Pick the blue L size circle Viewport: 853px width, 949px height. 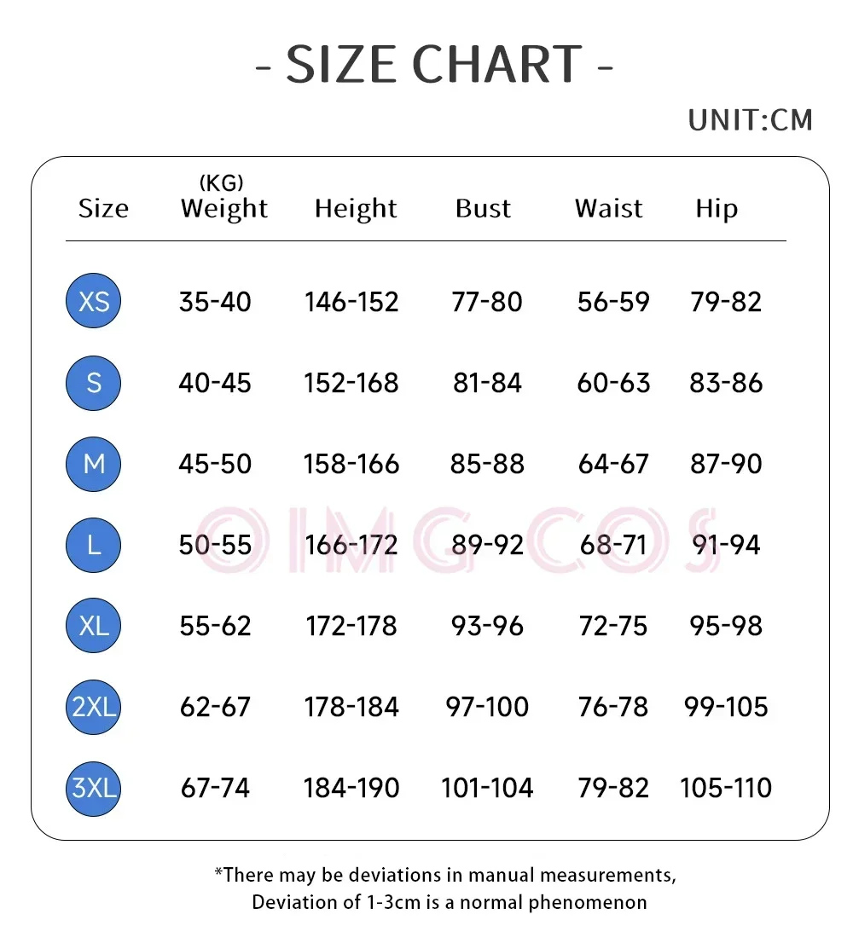93,545
